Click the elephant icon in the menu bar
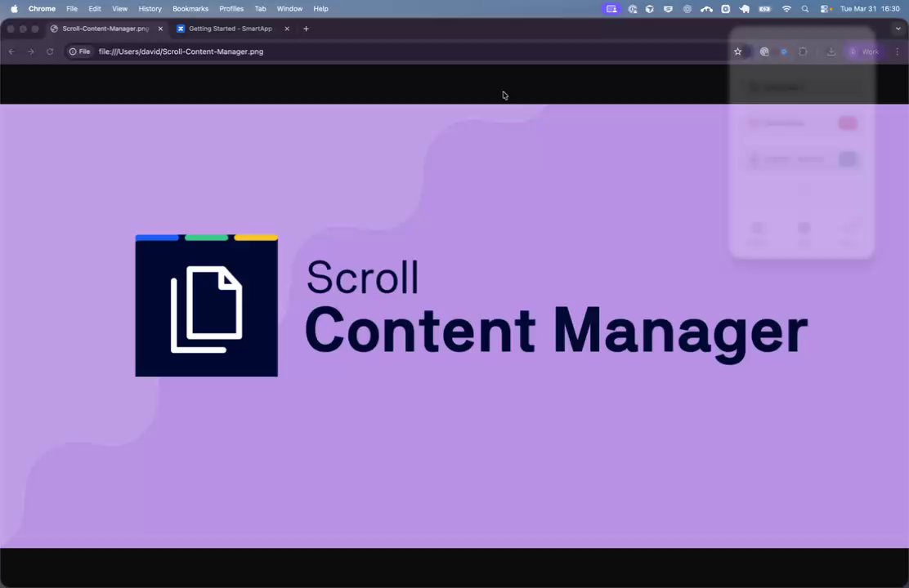This screenshot has width=909, height=588. (x=745, y=9)
